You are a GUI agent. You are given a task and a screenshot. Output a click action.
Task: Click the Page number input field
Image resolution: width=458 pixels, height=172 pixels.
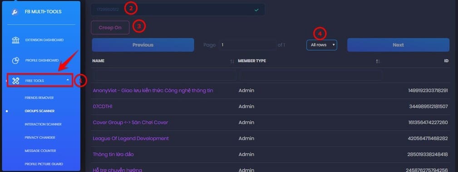[x=247, y=45]
